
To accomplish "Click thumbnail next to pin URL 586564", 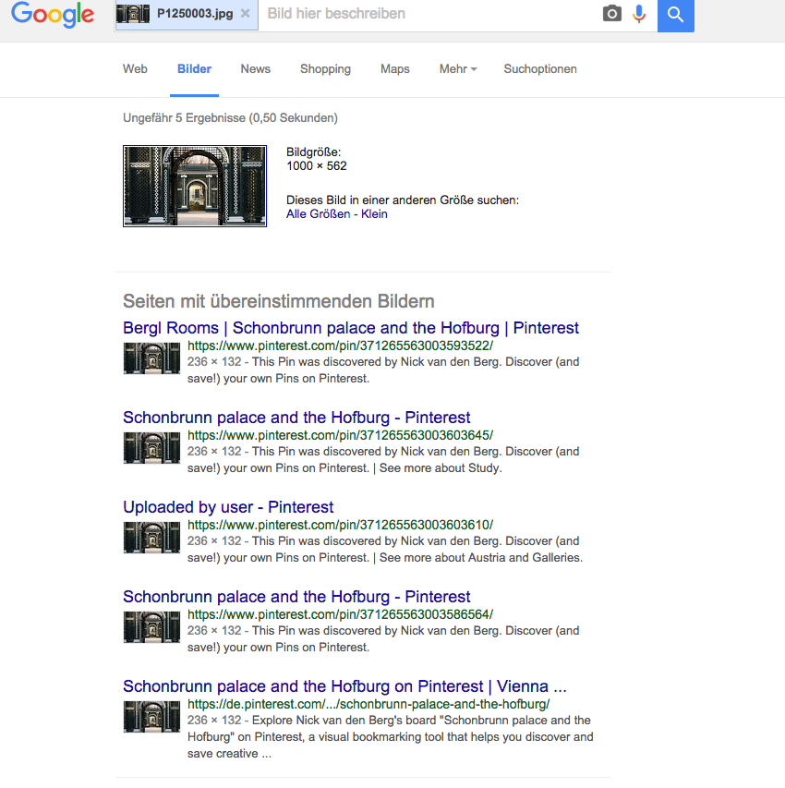I will [151, 626].
